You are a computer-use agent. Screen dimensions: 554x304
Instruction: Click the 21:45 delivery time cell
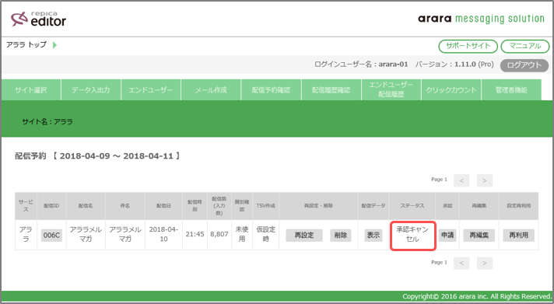point(195,234)
